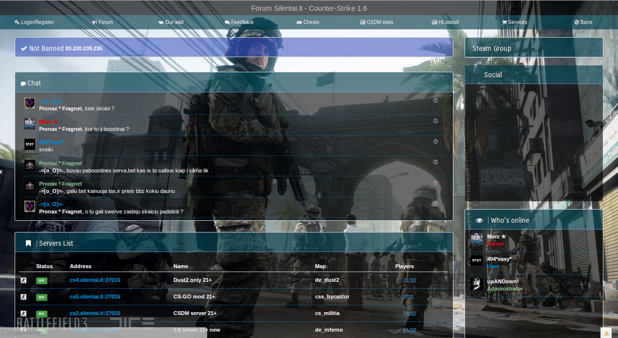Screen dimensions: 618x338
Task: Open the Bans page
Action: (583, 22)
